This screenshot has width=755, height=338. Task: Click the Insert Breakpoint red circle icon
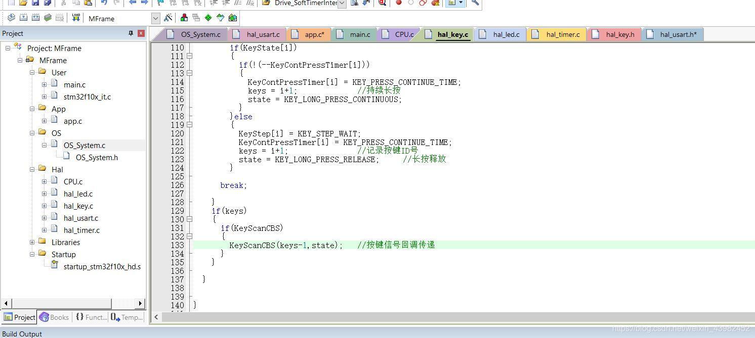399,3
